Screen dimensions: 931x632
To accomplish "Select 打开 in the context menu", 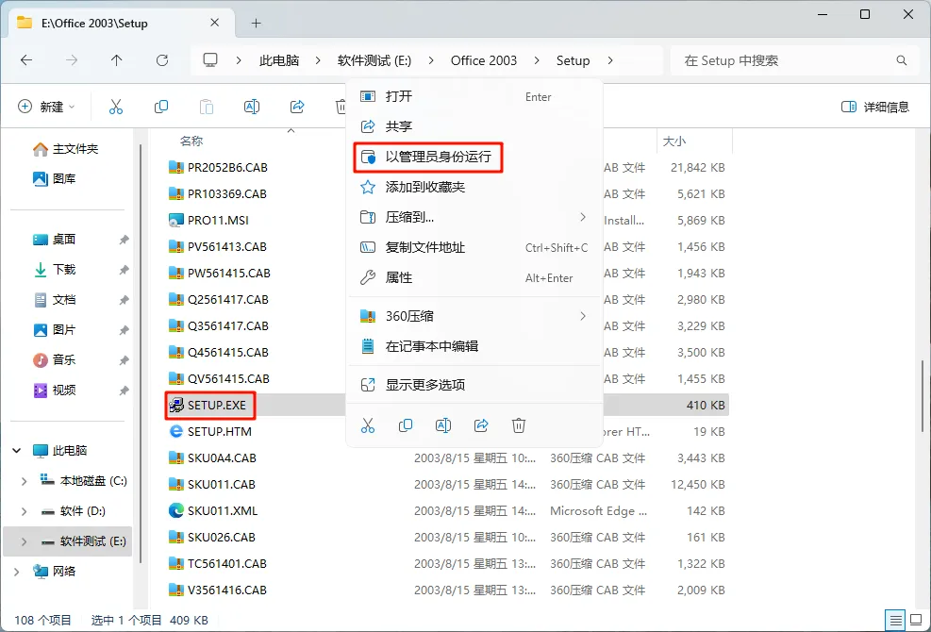I will pyautogui.click(x=474, y=96).
